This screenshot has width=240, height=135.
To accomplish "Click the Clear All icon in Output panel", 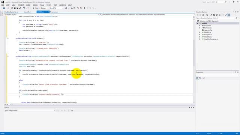I will [69, 111].
